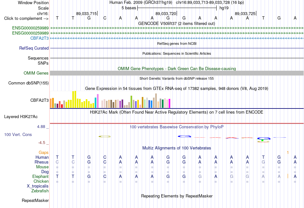The image size is (304, 208).
Task: Click the black CBFA2T3 GTEx label
Action: coord(39,100)
